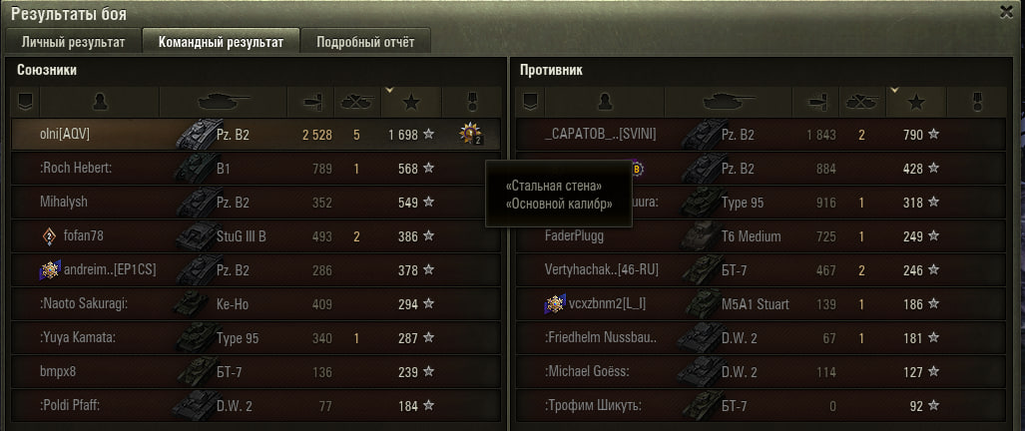Sort enemies by platoon flag icon
The height and width of the screenshot is (431, 1025).
(530, 101)
